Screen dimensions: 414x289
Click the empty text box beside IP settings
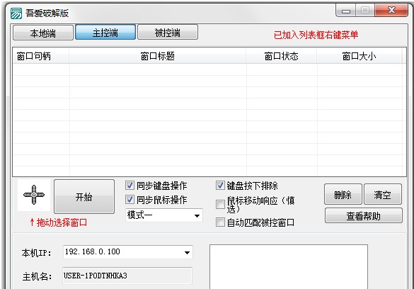pos(289,267)
